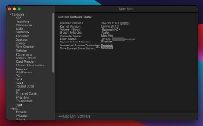Click the Macintosh HD boot volume value

point(110,30)
